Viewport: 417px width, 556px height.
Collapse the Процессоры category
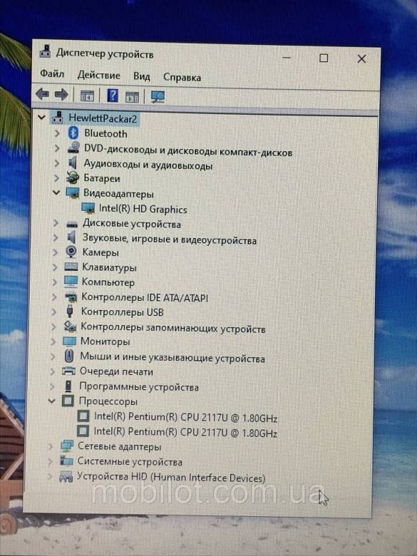(51, 401)
